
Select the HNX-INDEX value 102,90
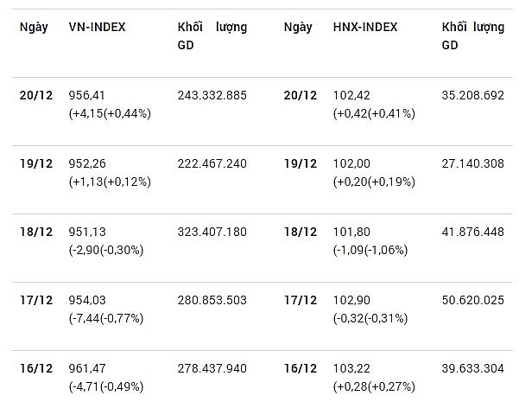pyautogui.click(x=351, y=300)
